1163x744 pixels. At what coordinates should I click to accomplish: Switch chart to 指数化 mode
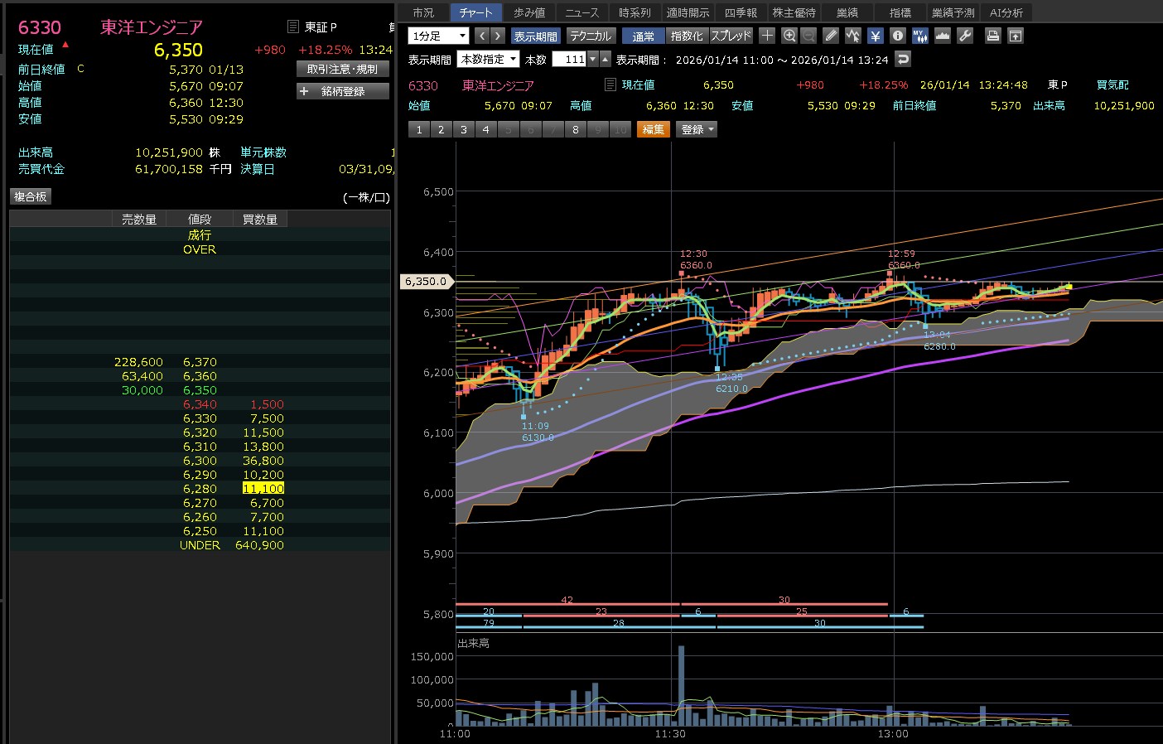point(687,36)
